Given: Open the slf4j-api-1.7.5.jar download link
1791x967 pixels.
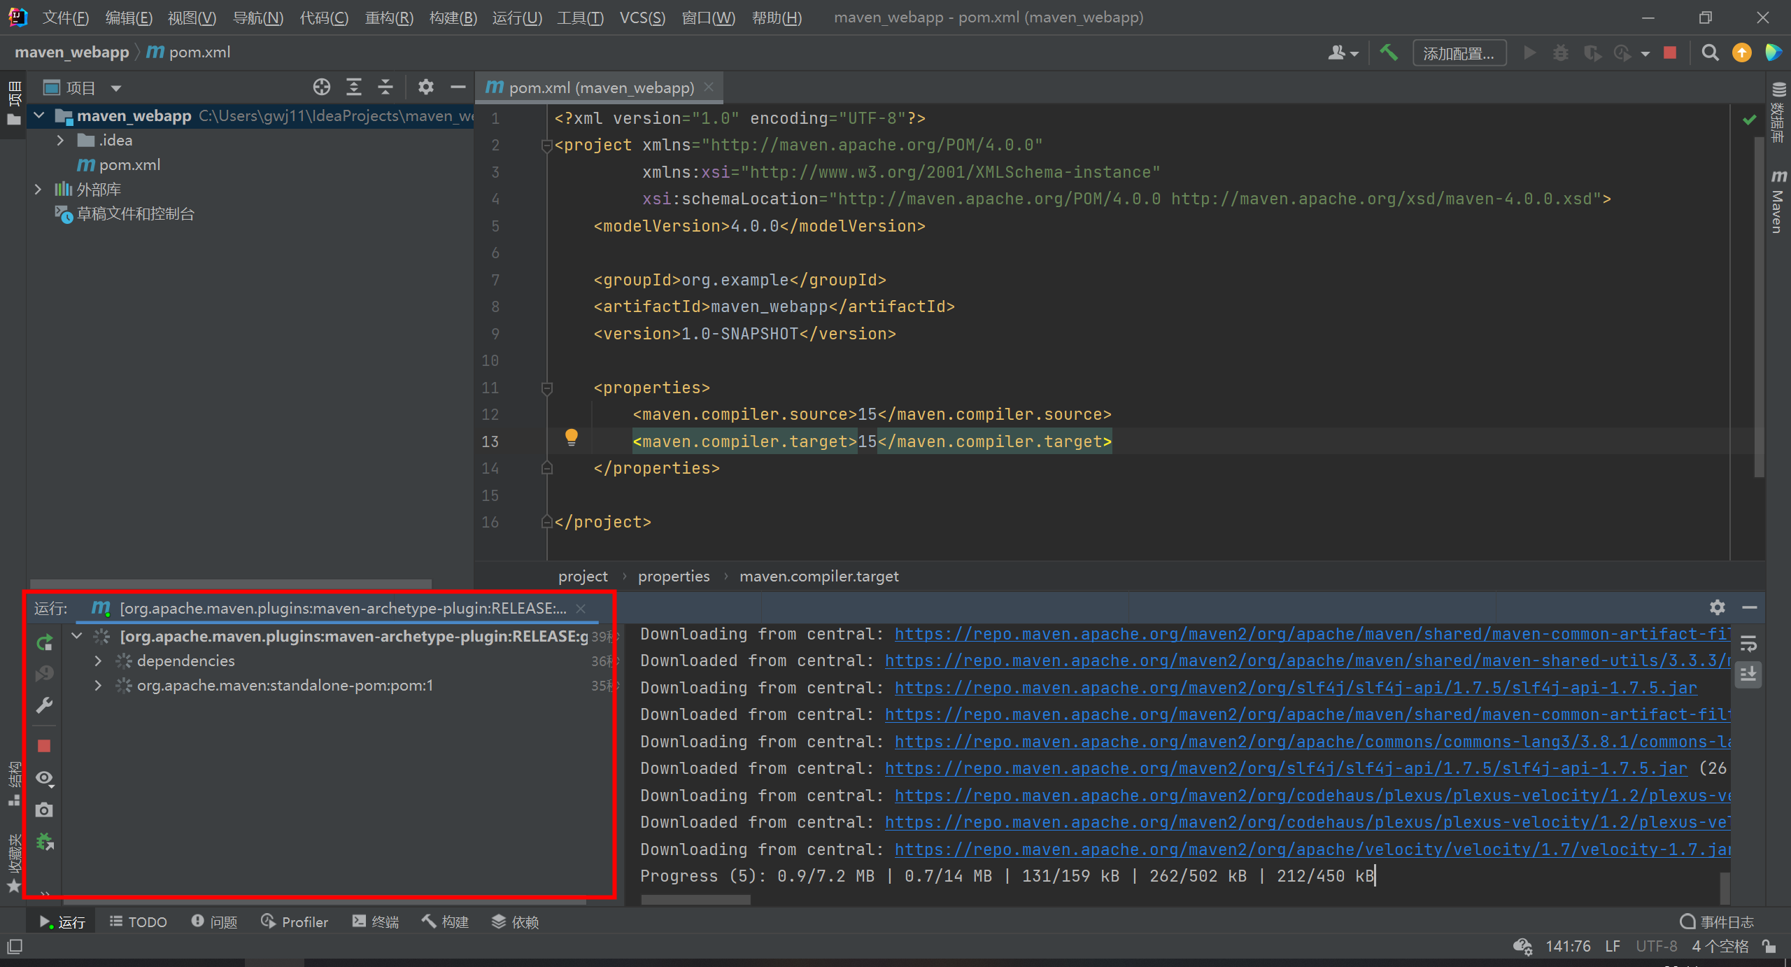Looking at the screenshot, I should (x=1296, y=688).
